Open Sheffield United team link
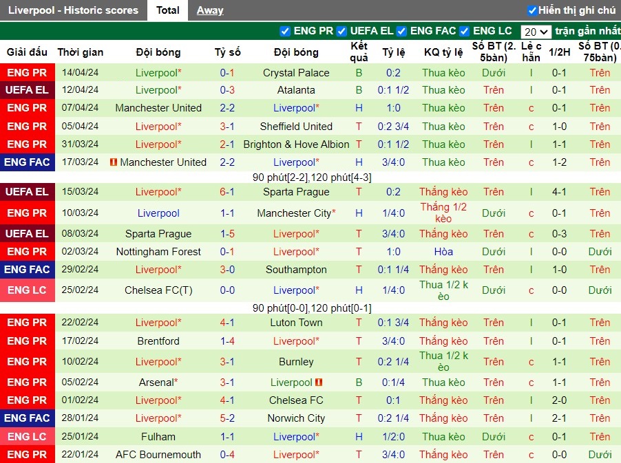 tap(296, 127)
